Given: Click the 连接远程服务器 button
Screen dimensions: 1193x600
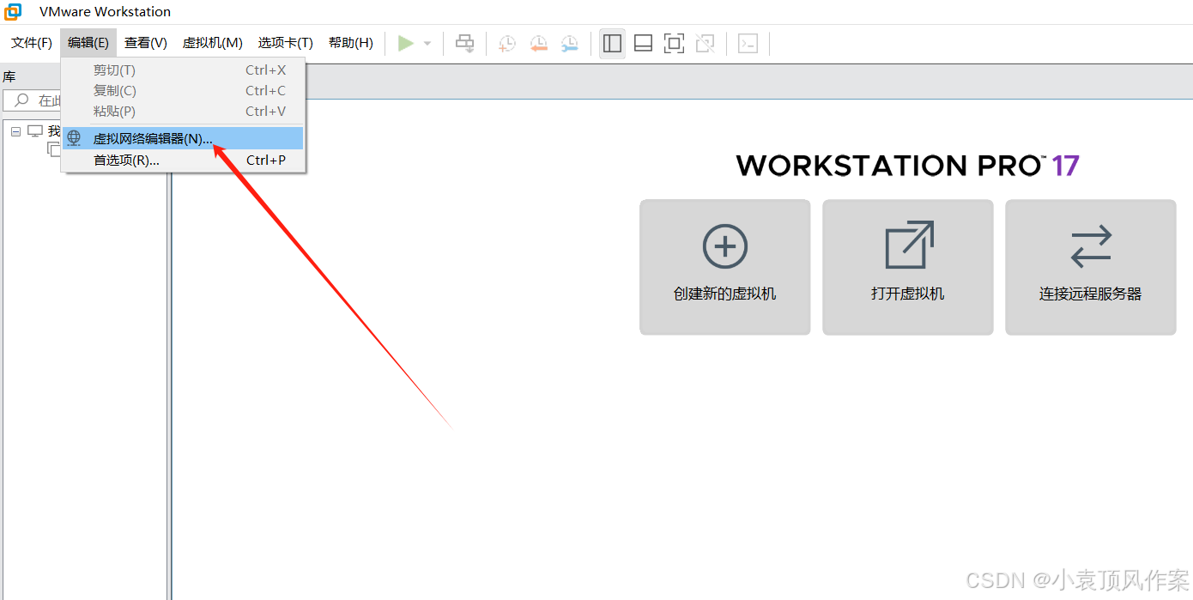Looking at the screenshot, I should click(x=1091, y=267).
